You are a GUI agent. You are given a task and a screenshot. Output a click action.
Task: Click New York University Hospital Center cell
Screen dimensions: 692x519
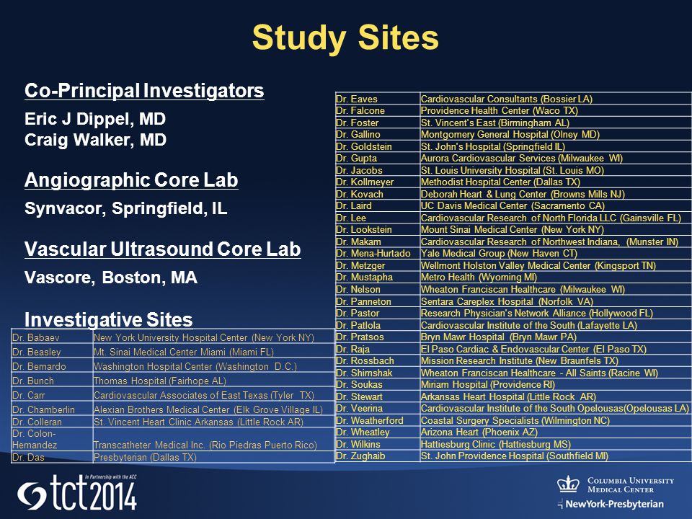pyautogui.click(x=213, y=337)
